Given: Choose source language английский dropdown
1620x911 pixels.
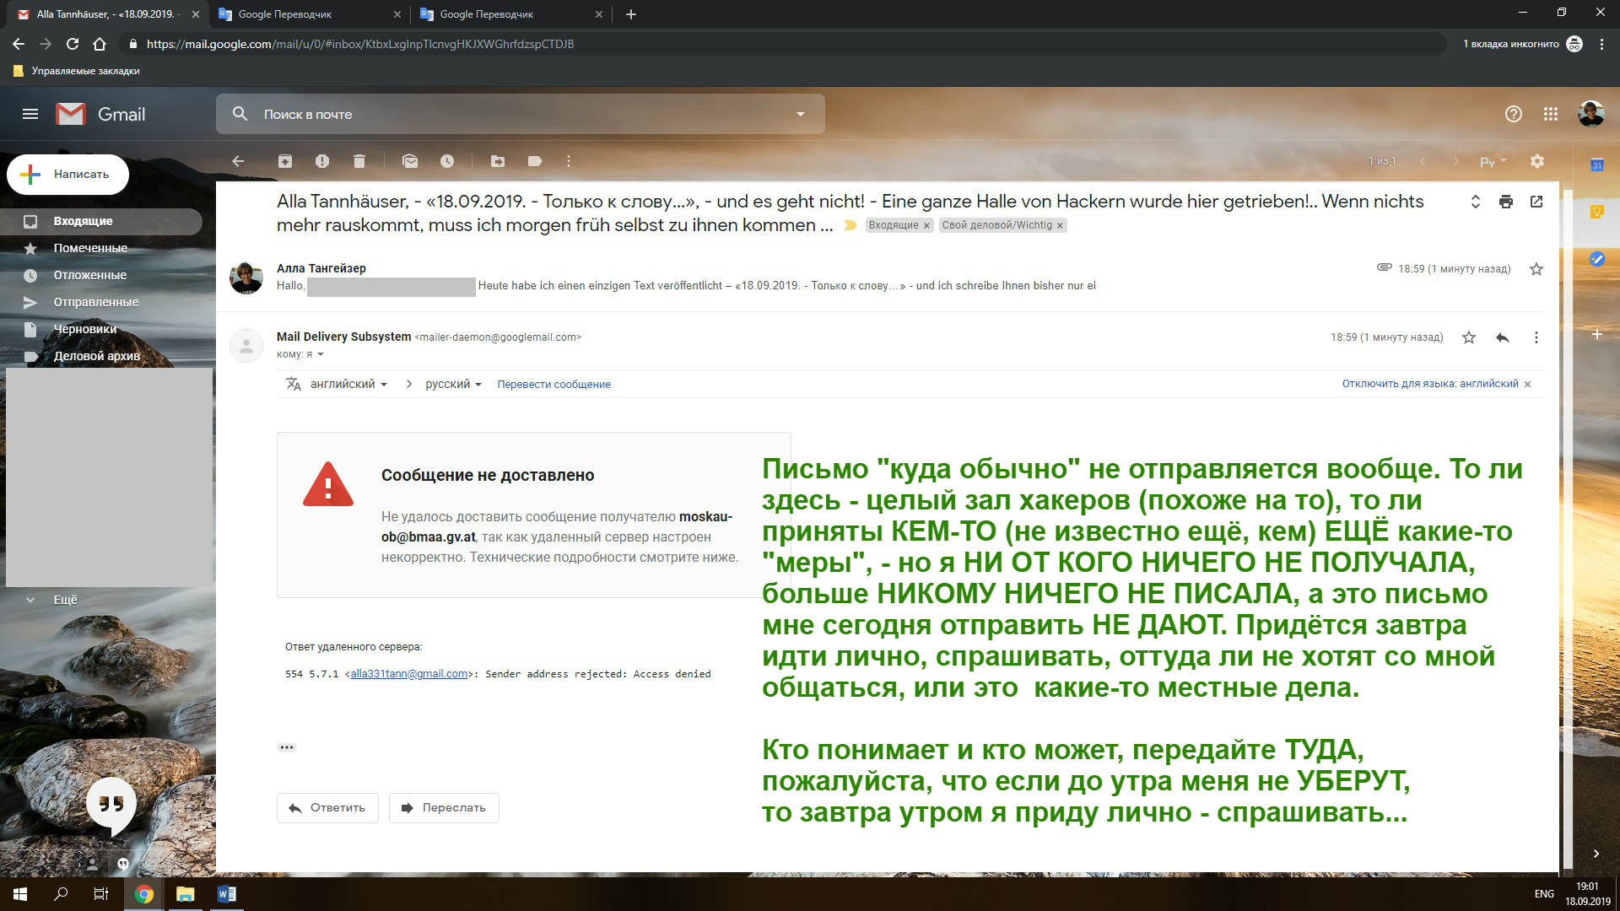Looking at the screenshot, I should point(348,384).
